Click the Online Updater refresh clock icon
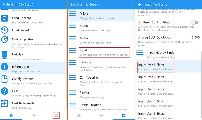 click(4, 39)
